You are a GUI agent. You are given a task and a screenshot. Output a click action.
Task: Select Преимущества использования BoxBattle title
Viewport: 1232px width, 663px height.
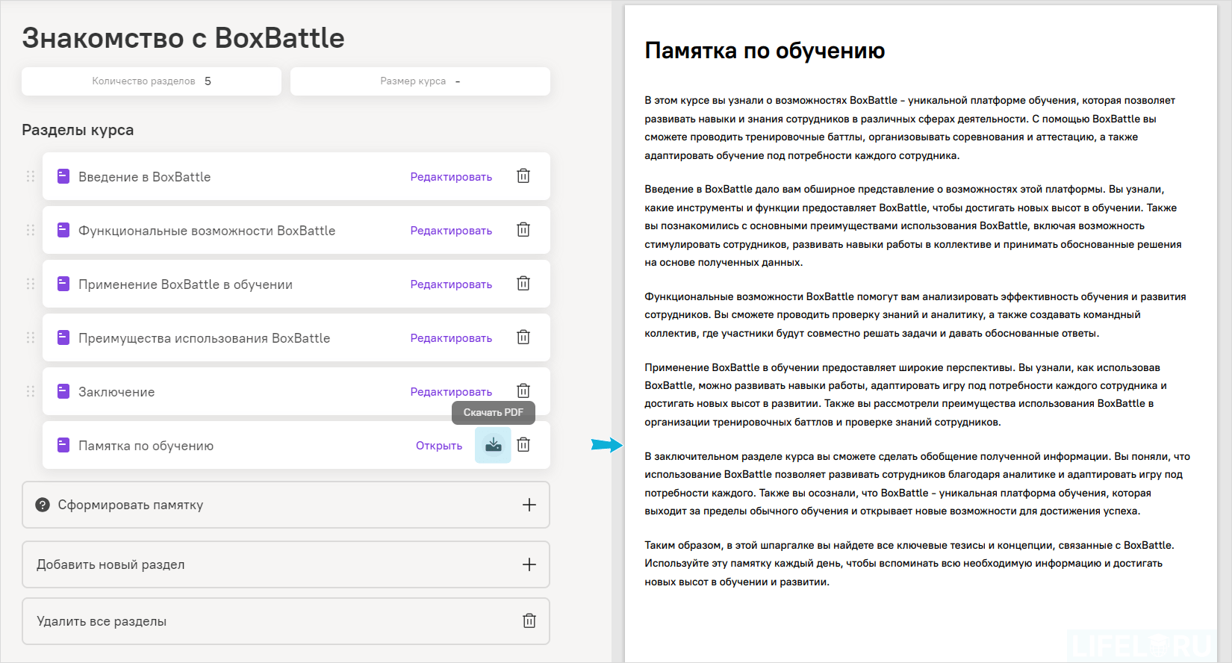click(x=204, y=338)
